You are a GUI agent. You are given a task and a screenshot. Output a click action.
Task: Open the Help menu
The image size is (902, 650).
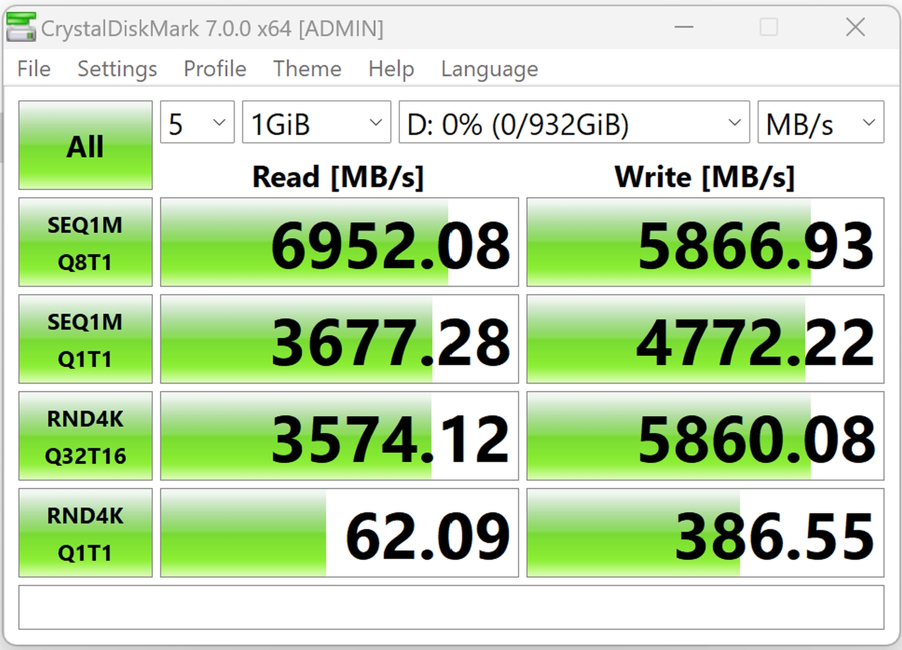[391, 69]
